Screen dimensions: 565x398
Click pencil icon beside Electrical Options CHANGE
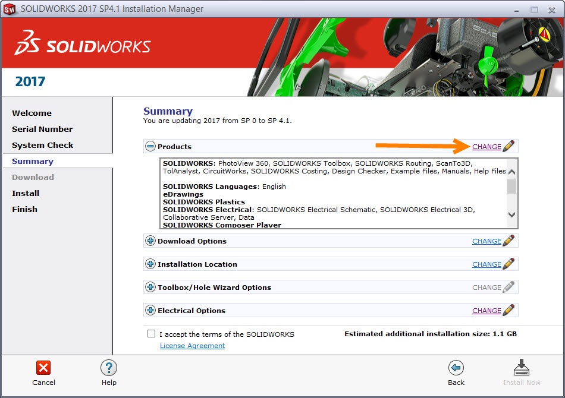coord(508,311)
